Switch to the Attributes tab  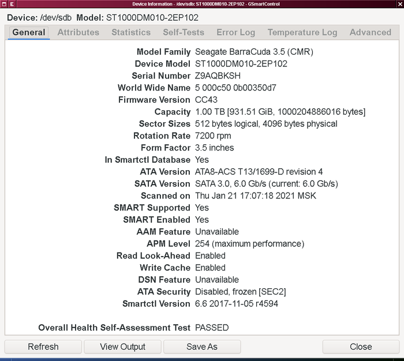[78, 32]
